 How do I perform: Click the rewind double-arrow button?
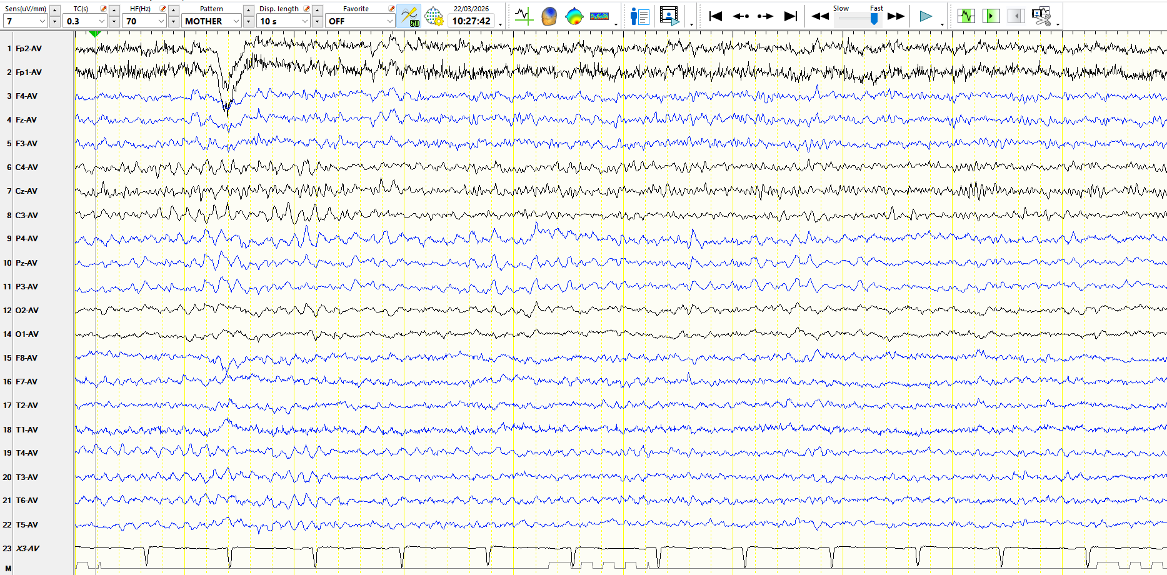(820, 16)
